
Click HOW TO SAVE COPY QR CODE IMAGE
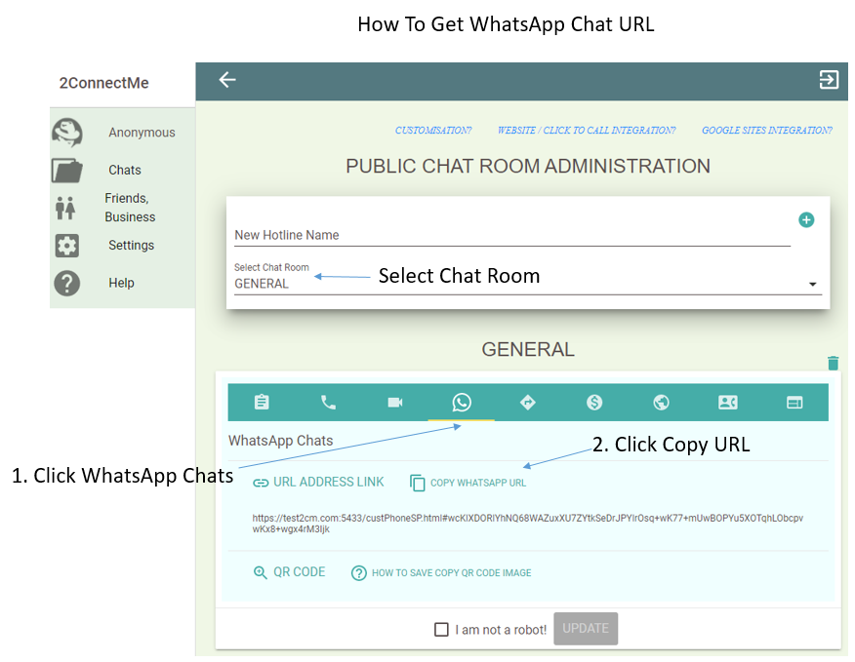(x=452, y=573)
